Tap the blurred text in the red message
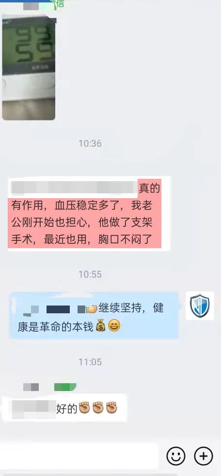Image resolution: width=221 pixels, height=476 pixels. [74, 187]
